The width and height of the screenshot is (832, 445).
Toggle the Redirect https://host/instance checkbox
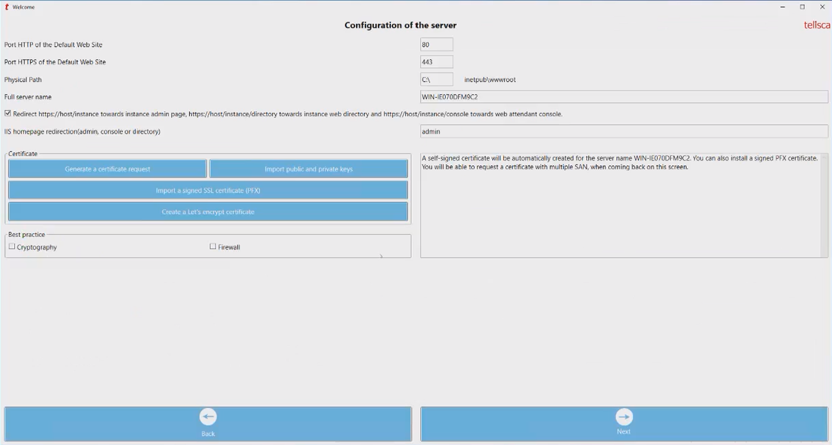pos(8,113)
